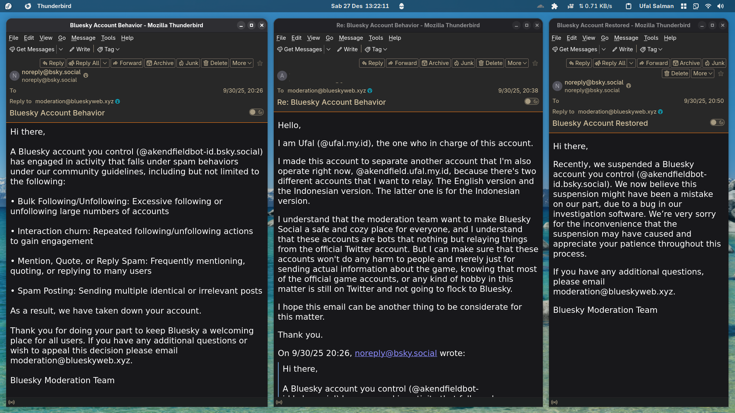Open More dropdown in right window
This screenshot has width=735, height=413.
pos(702,73)
